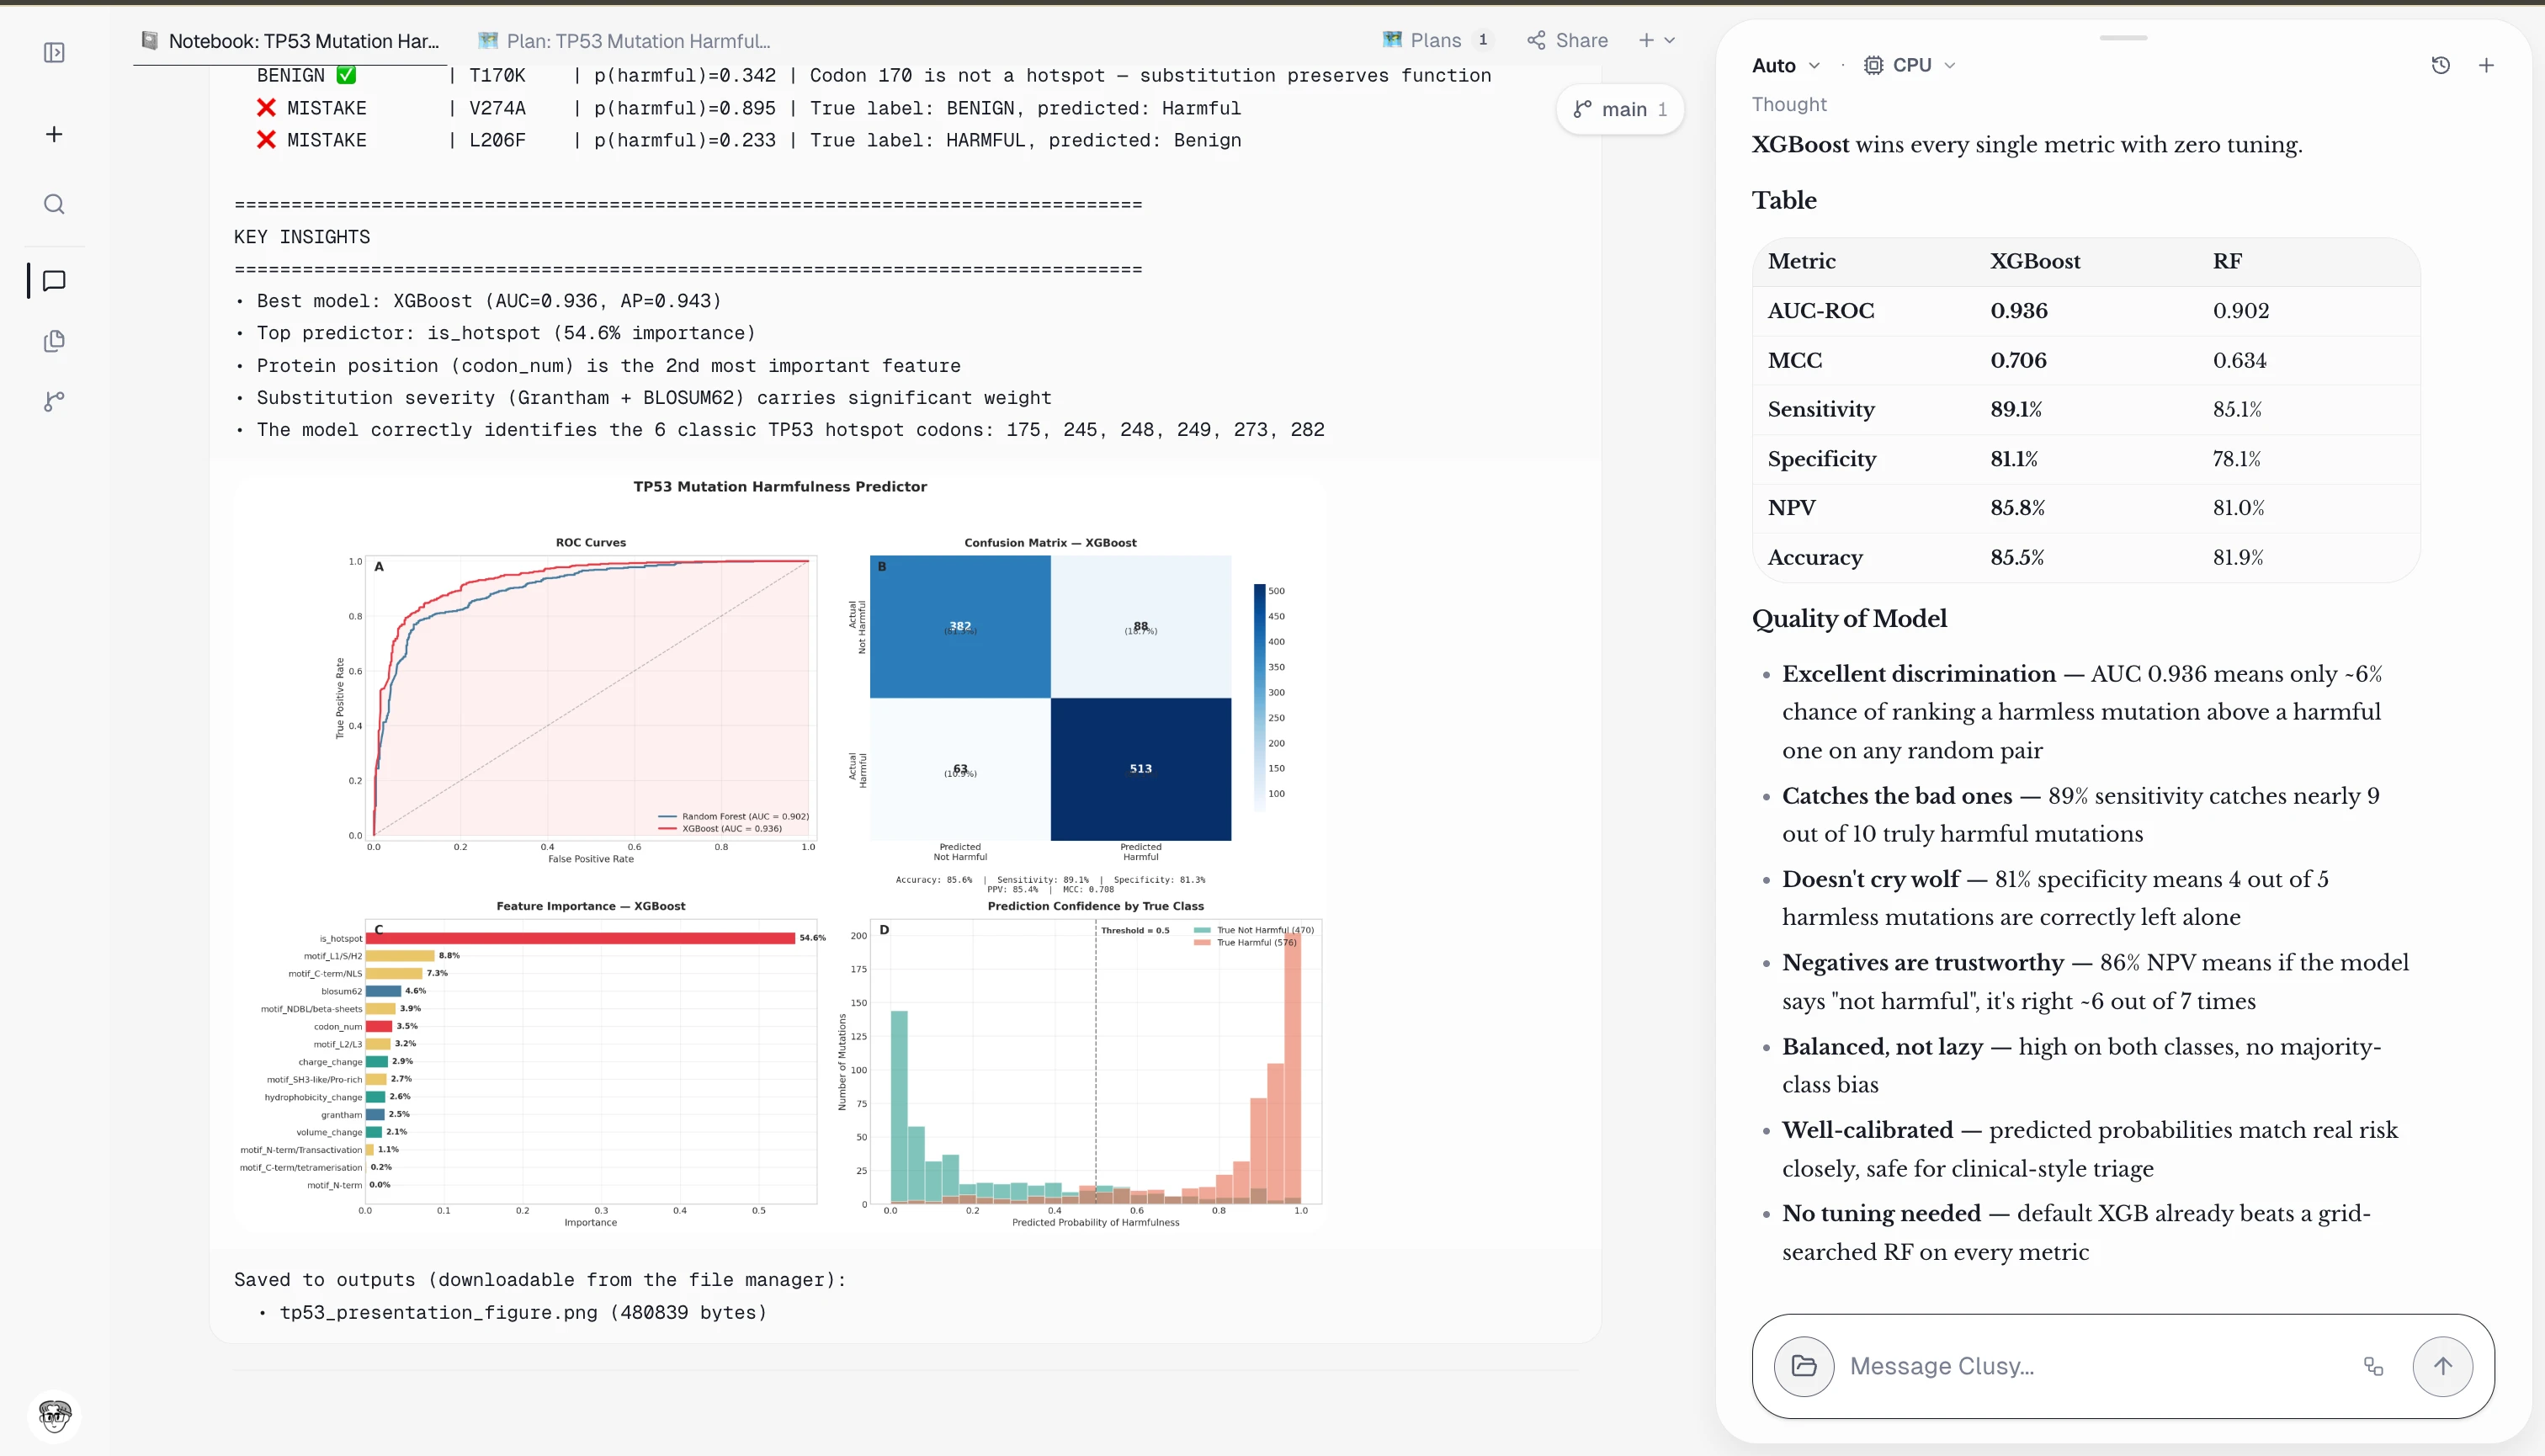The height and width of the screenshot is (1456, 2545).
Task: Click the Accuracy value 81.9%
Action: [x=2237, y=557]
